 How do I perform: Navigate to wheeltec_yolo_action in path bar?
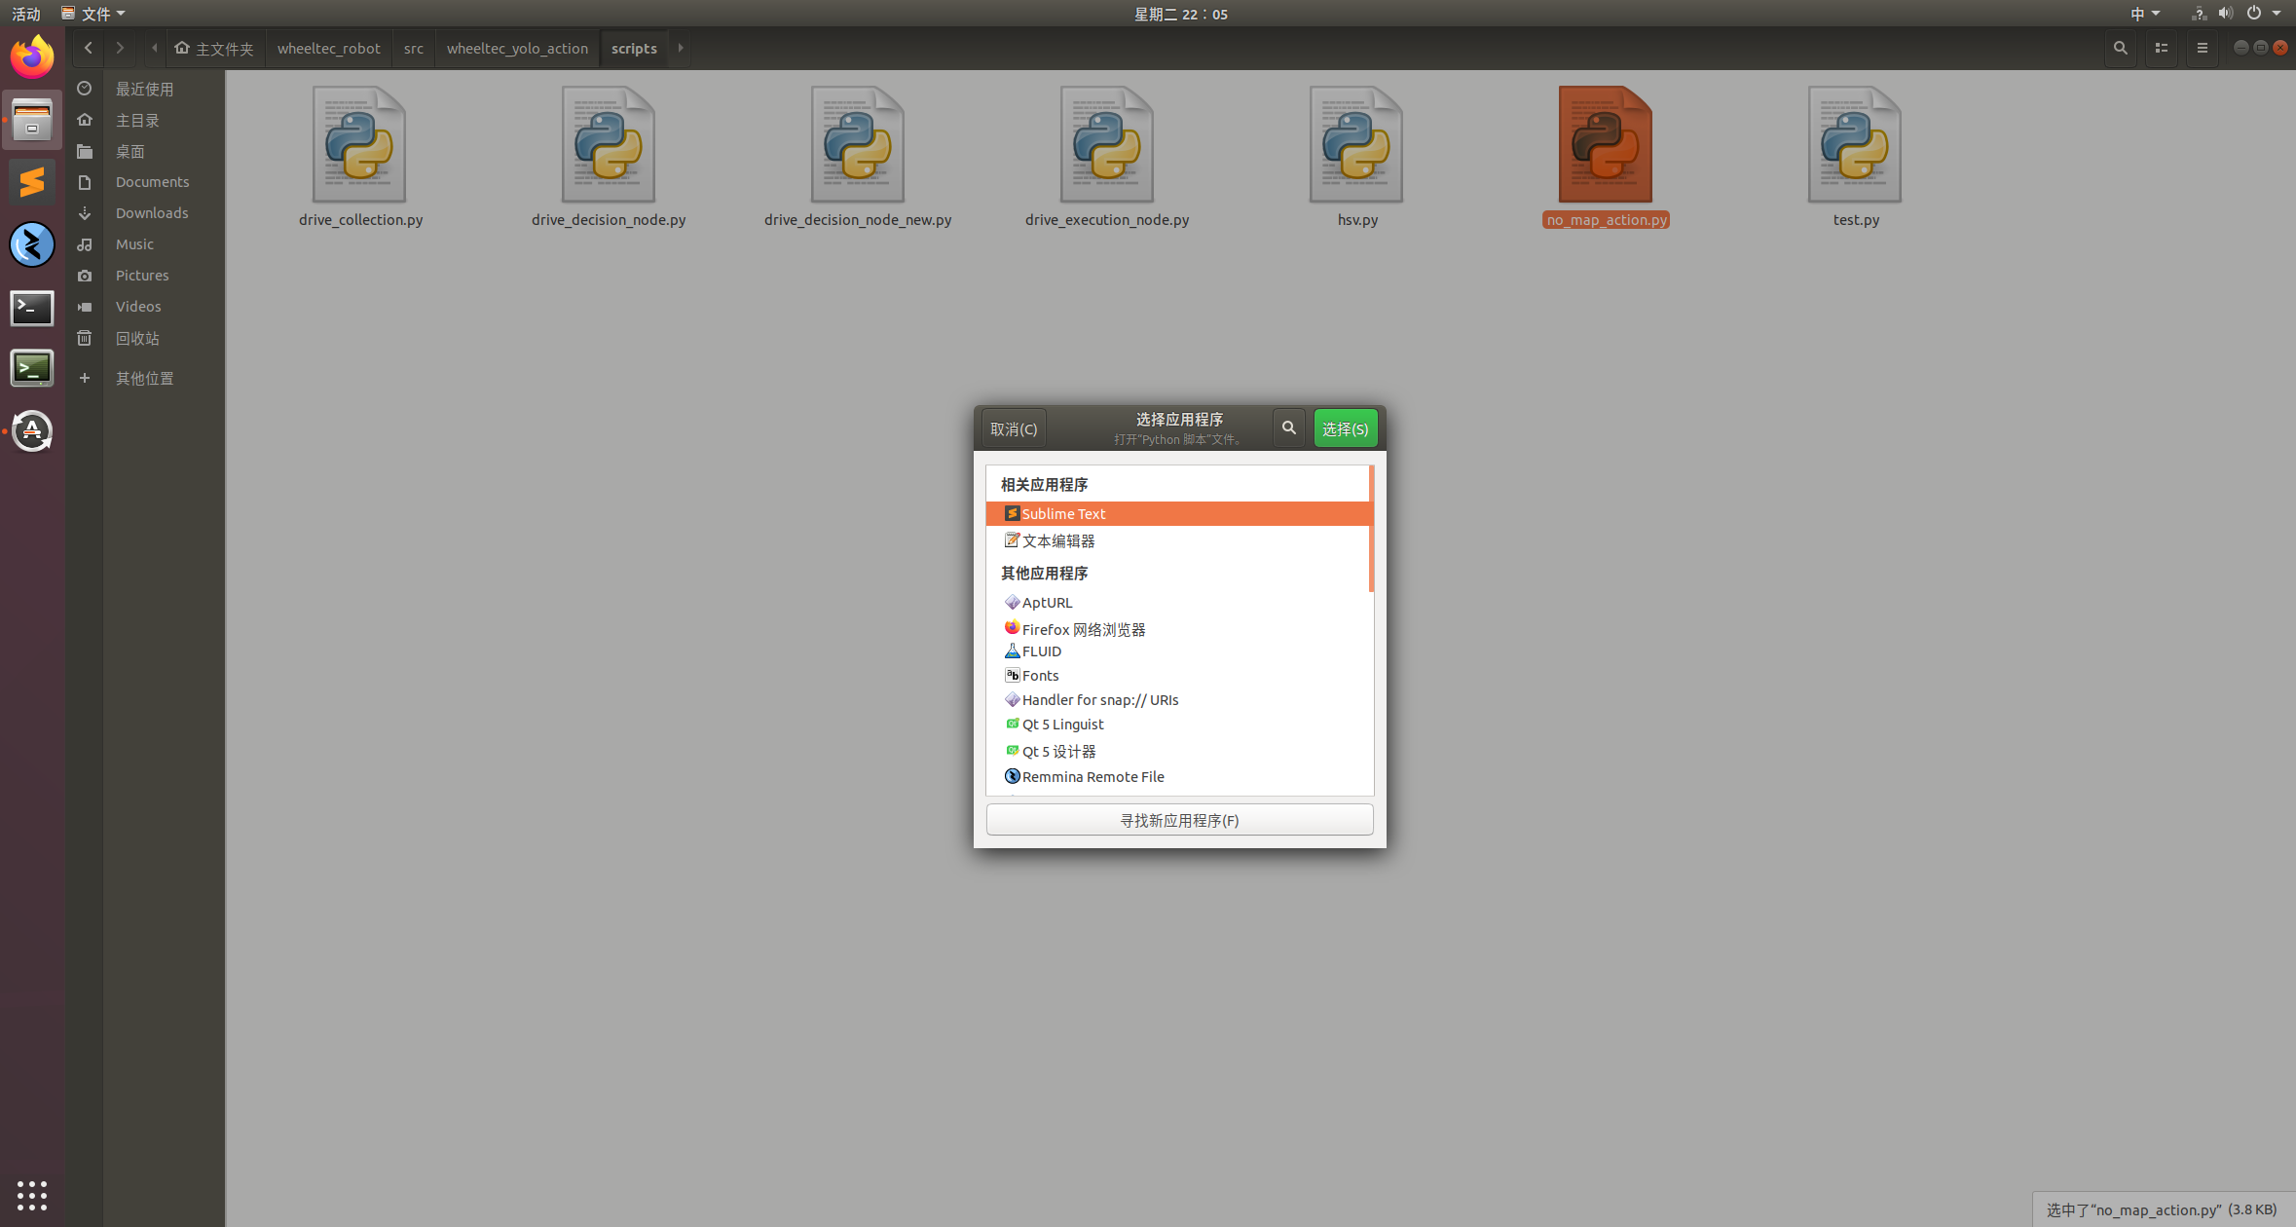[x=517, y=49]
